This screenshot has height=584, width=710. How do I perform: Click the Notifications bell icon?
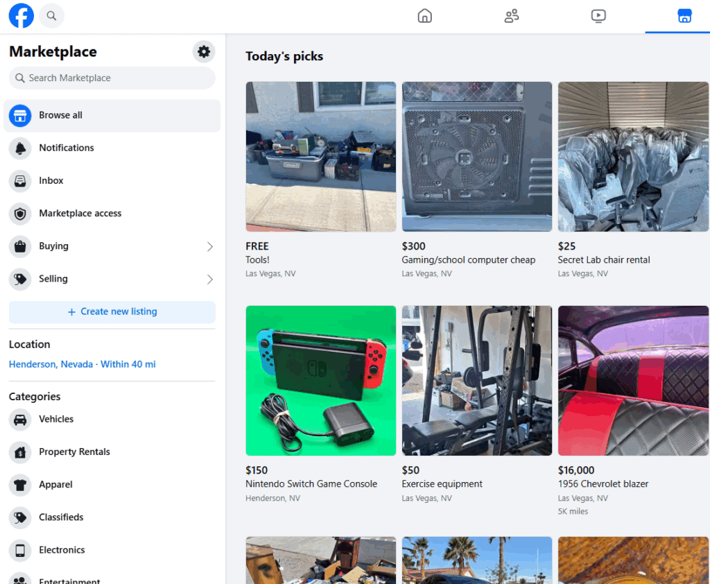20,148
